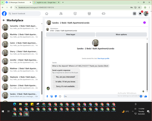
Task: Send quick reply "In talks. I'll let you know."
Action: click(65, 82)
